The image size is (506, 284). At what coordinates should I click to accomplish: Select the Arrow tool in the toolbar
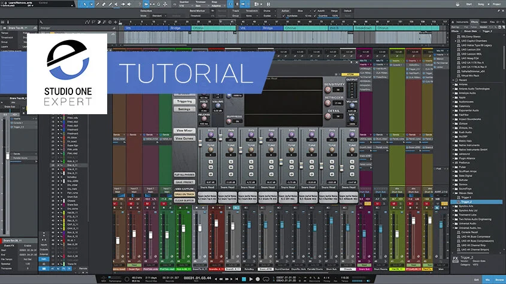pos(85,4)
